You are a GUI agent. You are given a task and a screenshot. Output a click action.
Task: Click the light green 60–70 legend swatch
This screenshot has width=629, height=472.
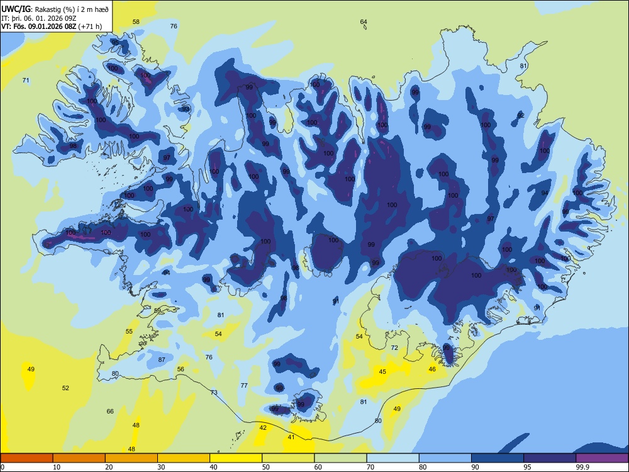340,458
